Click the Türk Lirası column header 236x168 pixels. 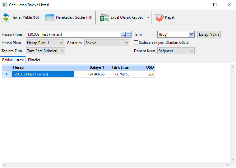[117, 67]
